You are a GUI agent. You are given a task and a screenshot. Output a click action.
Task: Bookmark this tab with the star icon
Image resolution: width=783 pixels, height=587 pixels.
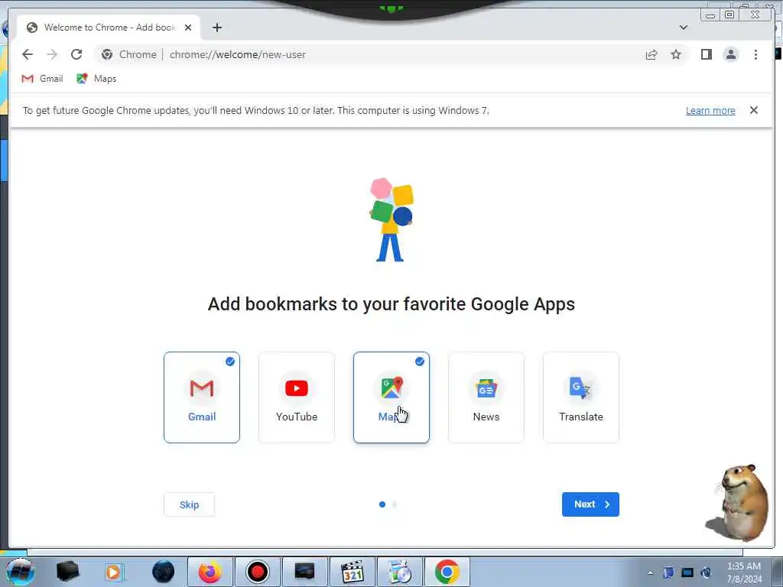pyautogui.click(x=676, y=54)
